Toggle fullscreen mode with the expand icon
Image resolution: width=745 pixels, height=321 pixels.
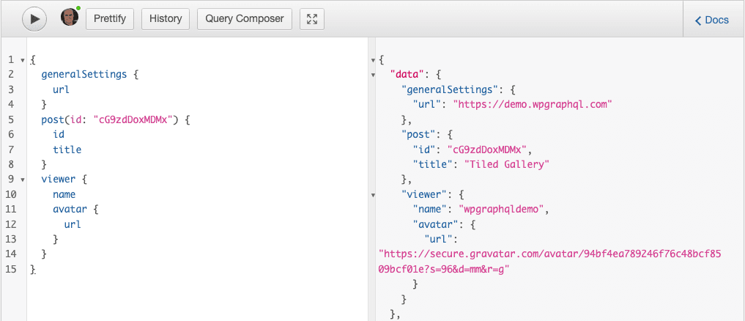pyautogui.click(x=312, y=19)
